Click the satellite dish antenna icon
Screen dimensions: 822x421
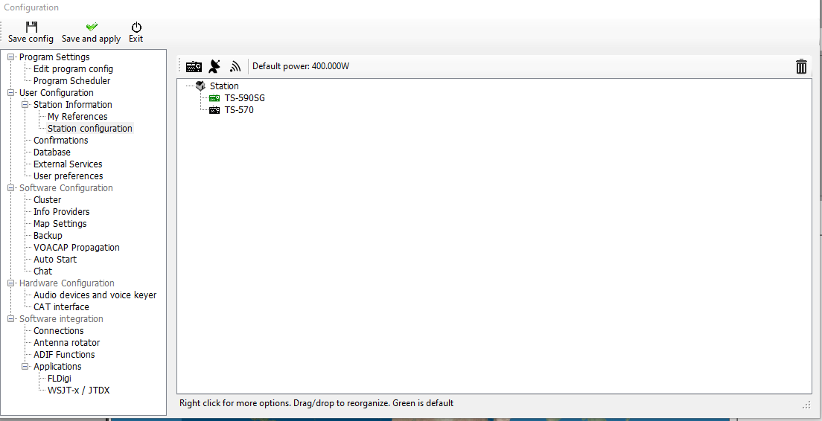pyautogui.click(x=214, y=66)
